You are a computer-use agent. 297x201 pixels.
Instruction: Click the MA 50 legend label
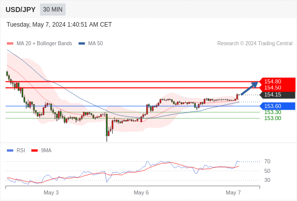(96, 44)
